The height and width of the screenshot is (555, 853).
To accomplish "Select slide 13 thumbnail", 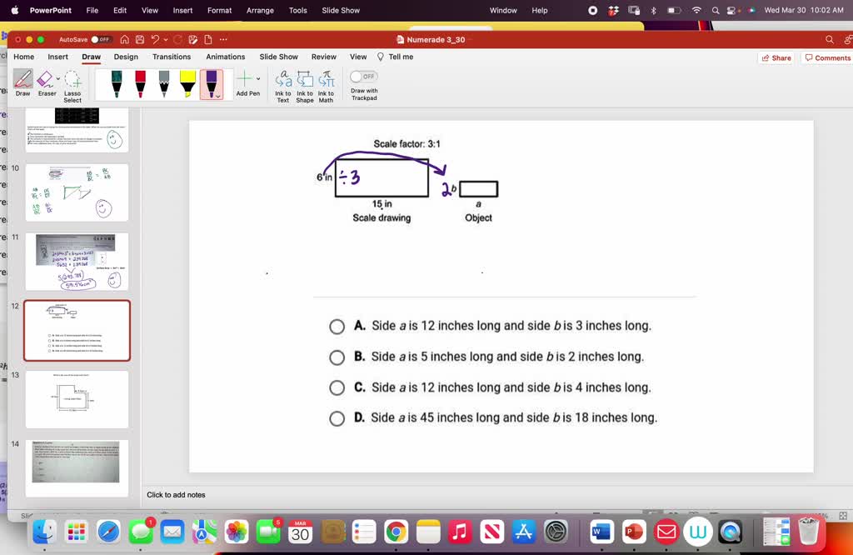I will tap(77, 399).
